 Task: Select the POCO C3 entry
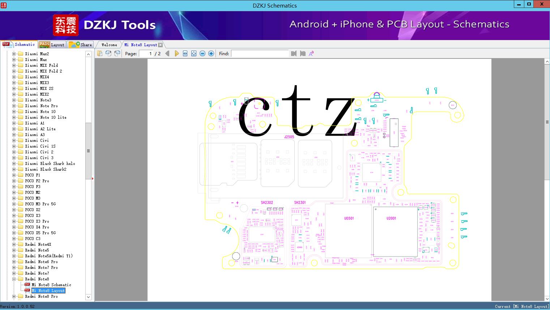coord(33,239)
